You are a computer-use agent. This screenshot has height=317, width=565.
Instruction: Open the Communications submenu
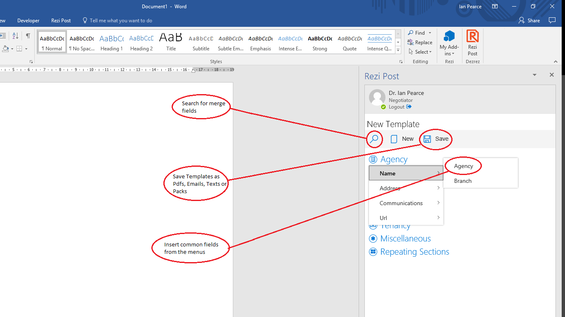coord(406,203)
